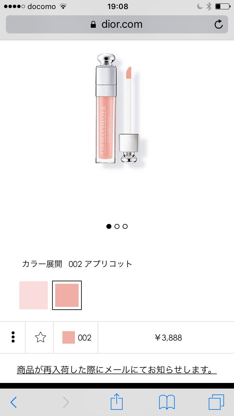Viewport: 234px width, 416px height.
Task: Open the three-dot more options menu
Action: pos(13,337)
